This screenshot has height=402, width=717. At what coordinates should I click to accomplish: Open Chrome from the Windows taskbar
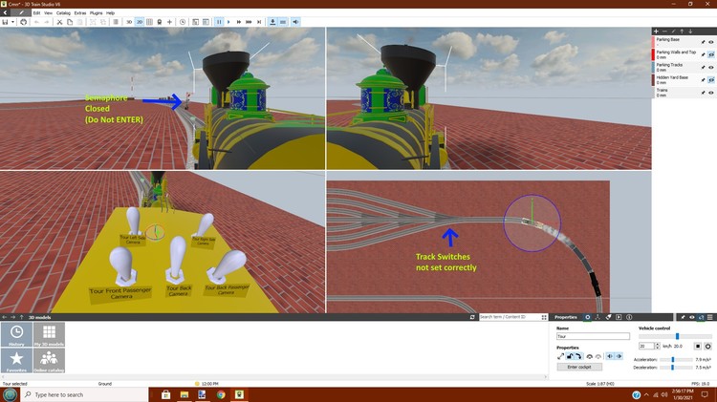tap(221, 394)
